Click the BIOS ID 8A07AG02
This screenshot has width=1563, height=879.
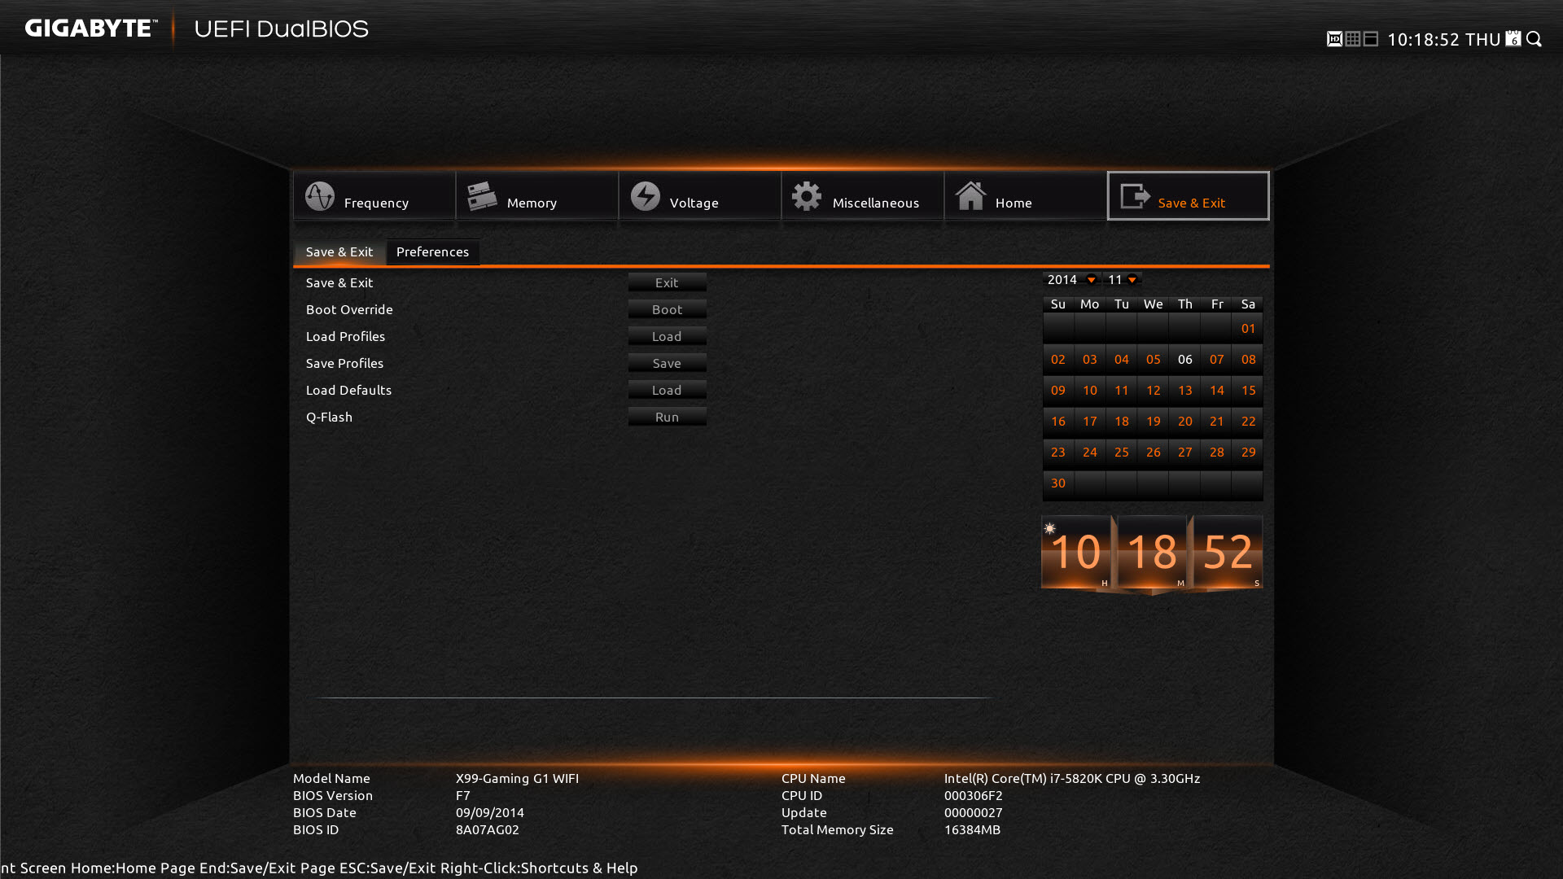tap(487, 829)
